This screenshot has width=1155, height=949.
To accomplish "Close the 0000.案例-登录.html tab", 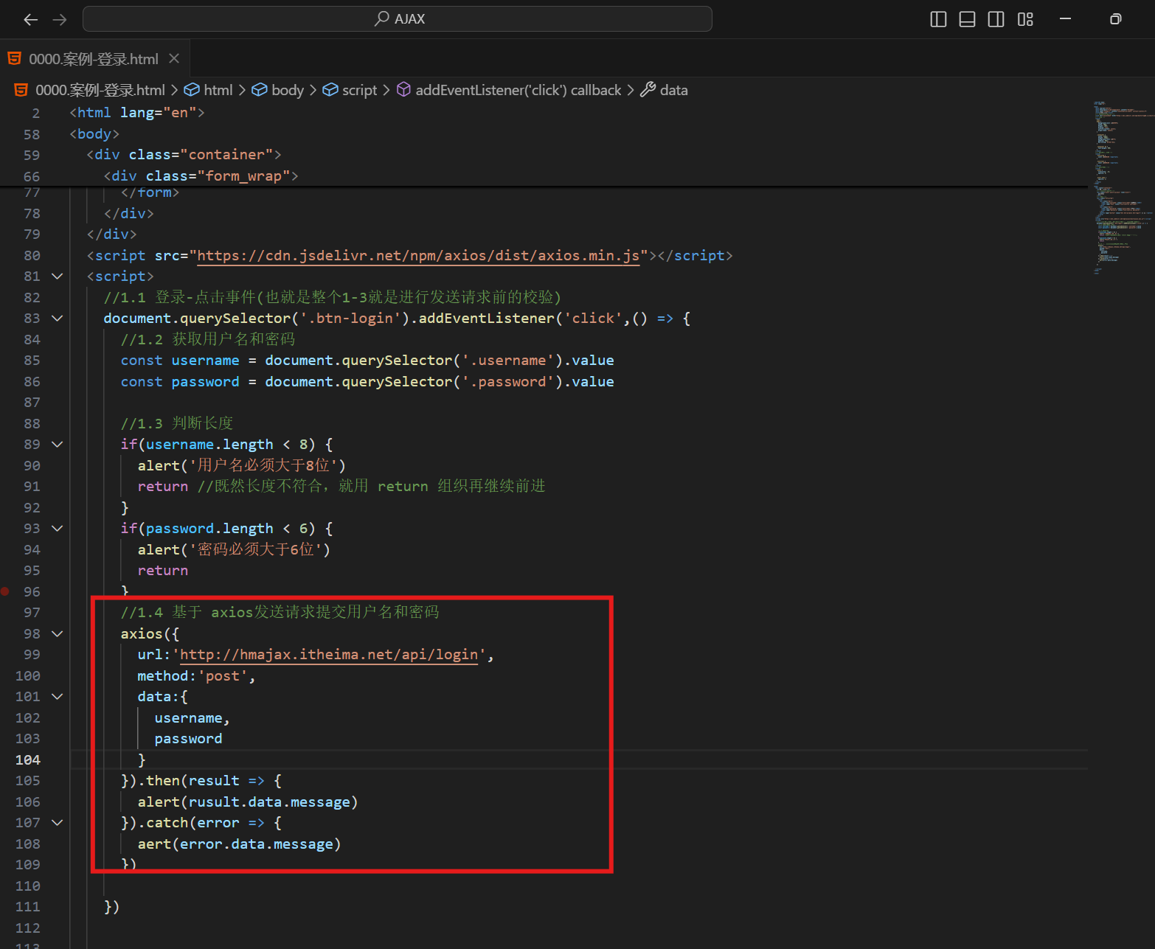I will coord(174,58).
